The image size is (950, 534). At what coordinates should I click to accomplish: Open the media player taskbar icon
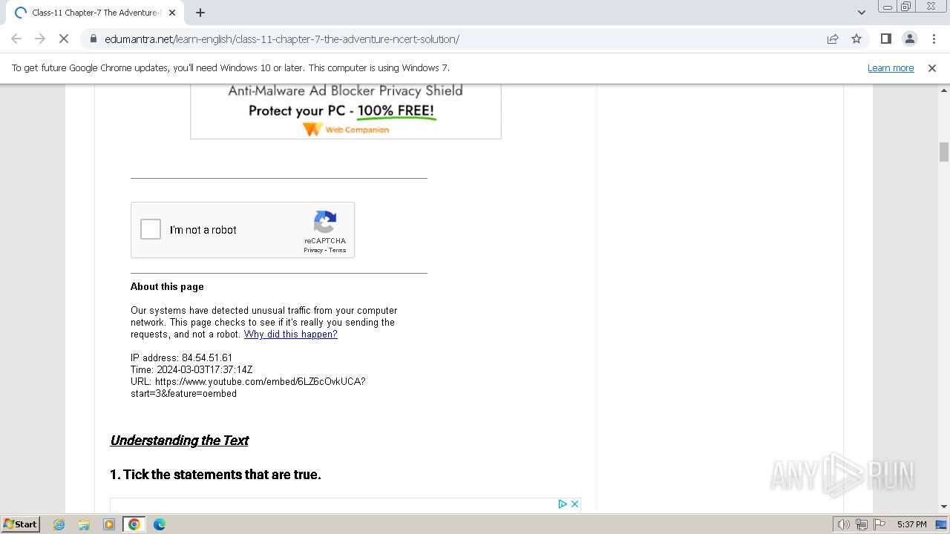109,524
